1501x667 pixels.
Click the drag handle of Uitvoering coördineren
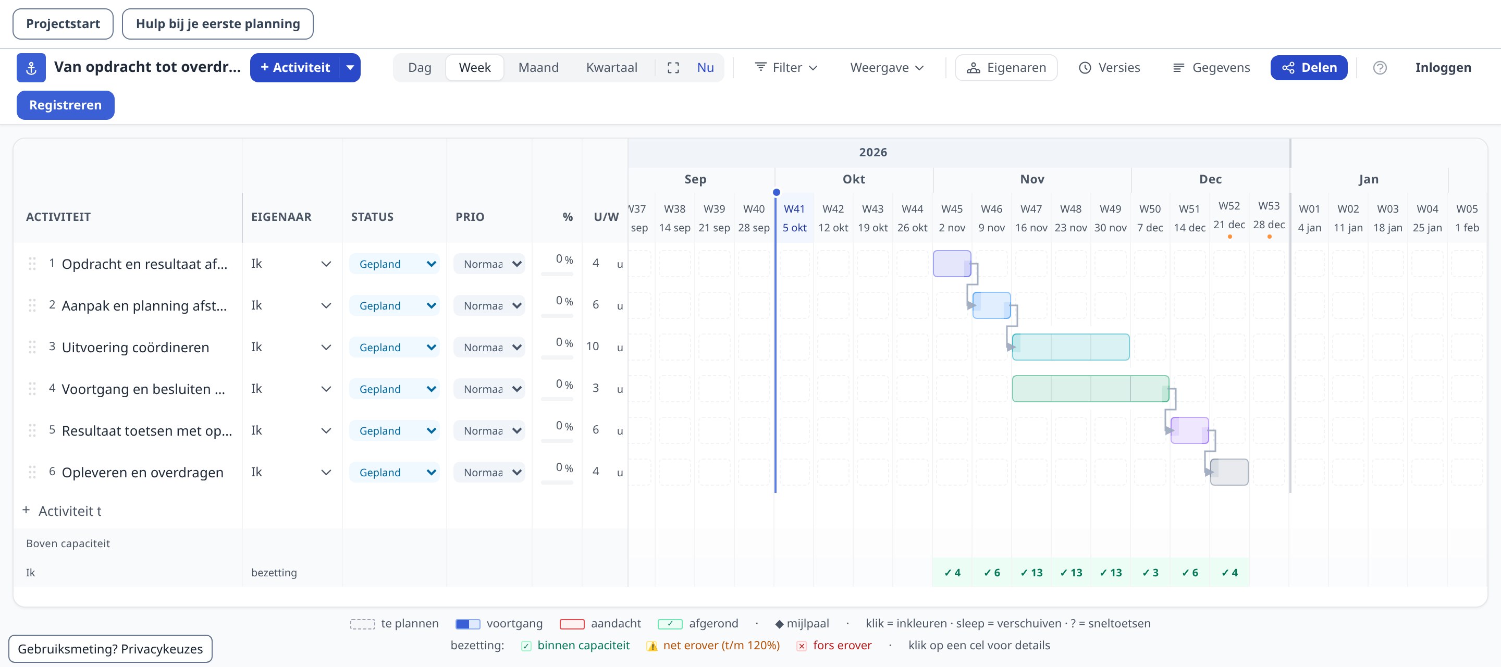(x=33, y=347)
